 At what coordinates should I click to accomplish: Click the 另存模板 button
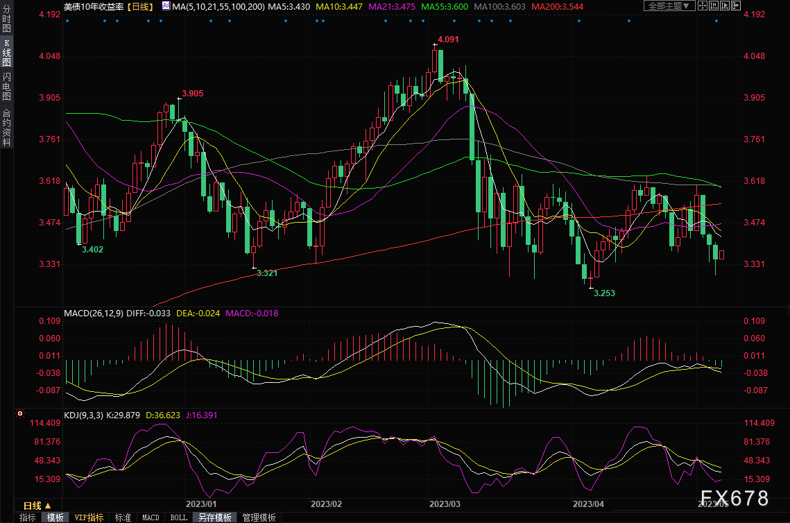tap(214, 517)
